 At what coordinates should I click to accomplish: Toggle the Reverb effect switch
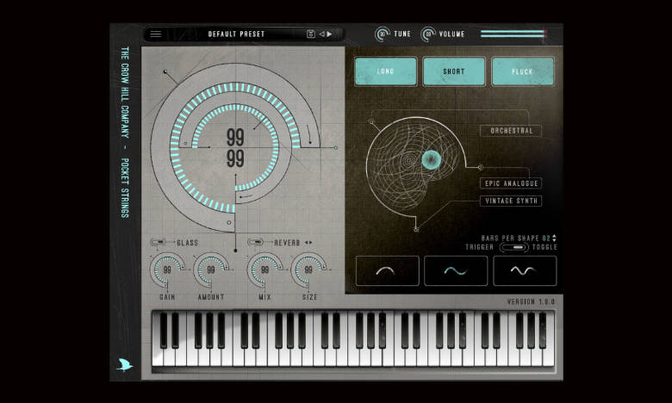(255, 242)
